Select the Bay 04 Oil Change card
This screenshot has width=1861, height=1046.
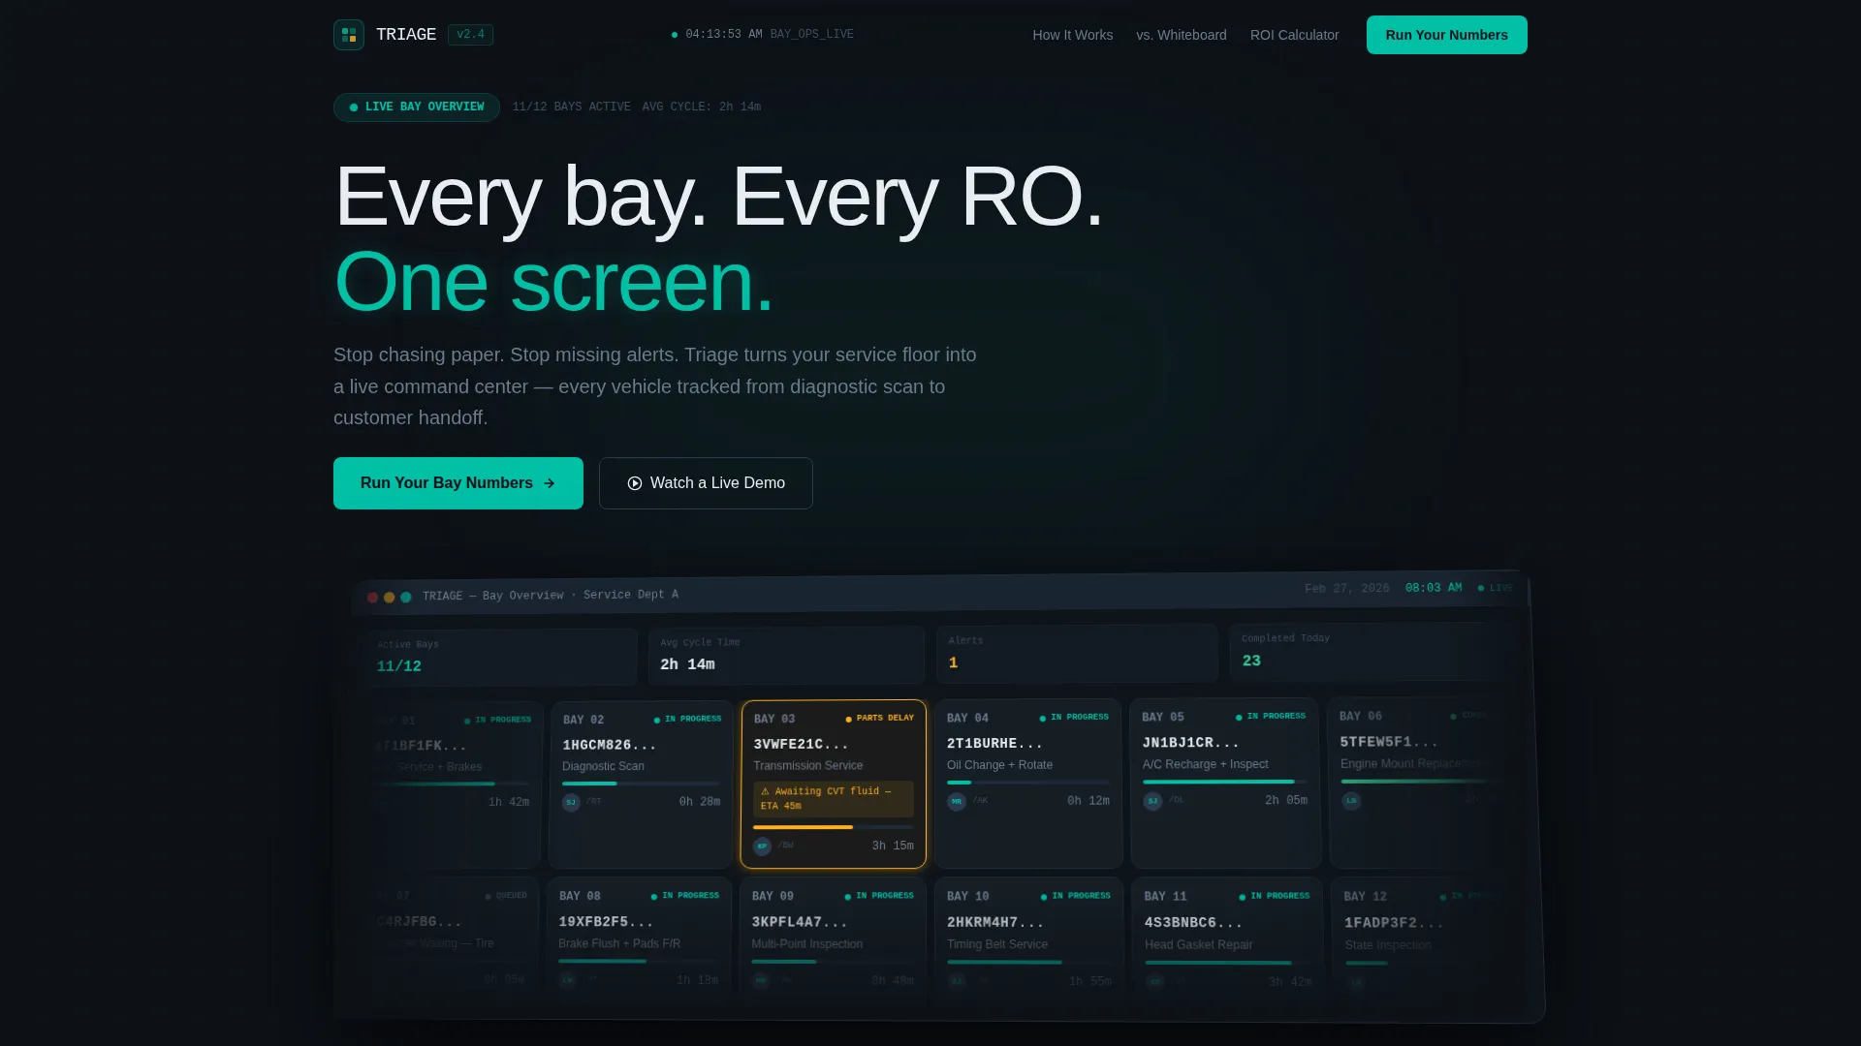click(x=1028, y=784)
